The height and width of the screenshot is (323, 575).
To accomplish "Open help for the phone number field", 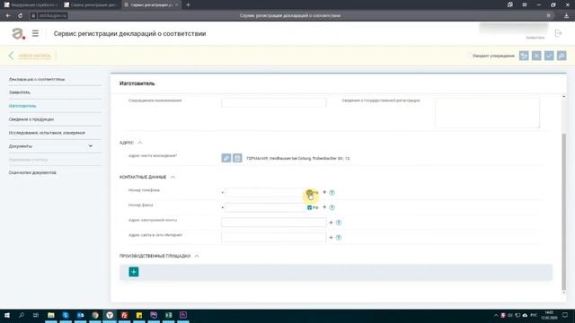I will (332, 193).
